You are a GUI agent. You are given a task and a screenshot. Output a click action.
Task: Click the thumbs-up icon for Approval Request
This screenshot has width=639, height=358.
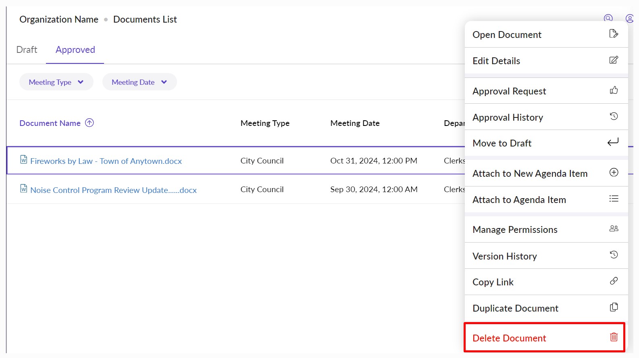click(614, 90)
